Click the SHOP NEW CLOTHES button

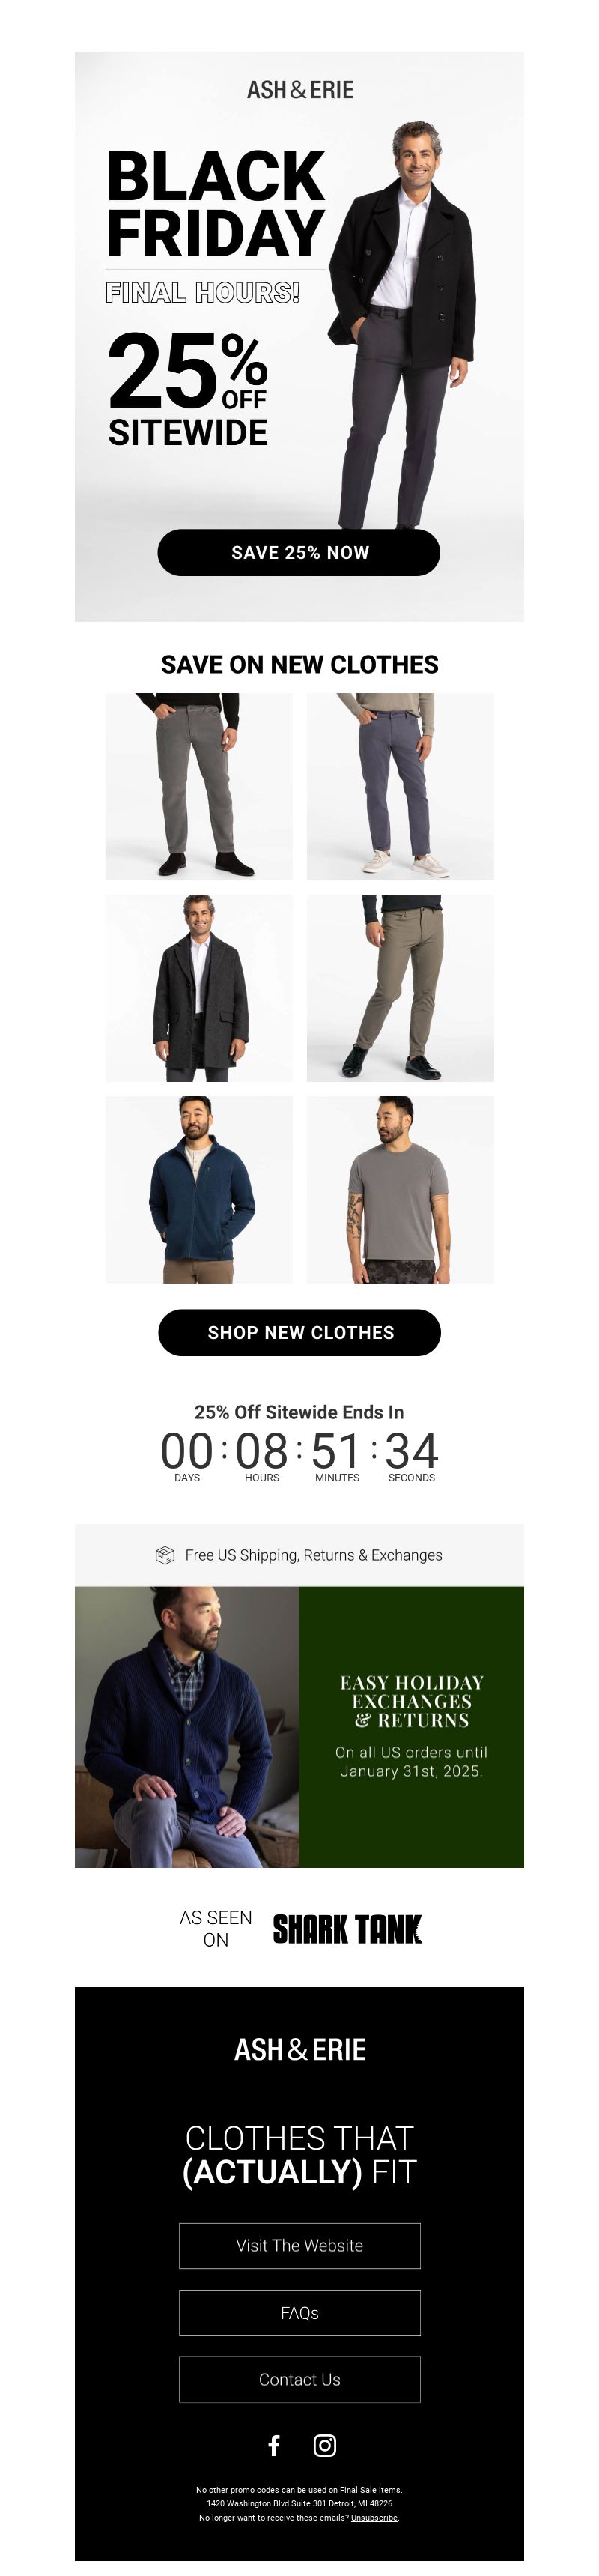[299, 1333]
